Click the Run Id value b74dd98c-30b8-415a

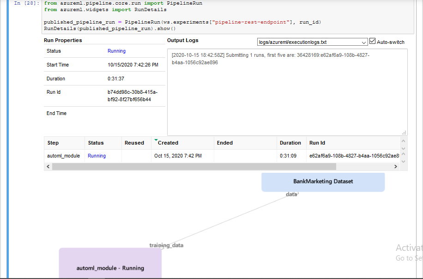tap(133, 96)
